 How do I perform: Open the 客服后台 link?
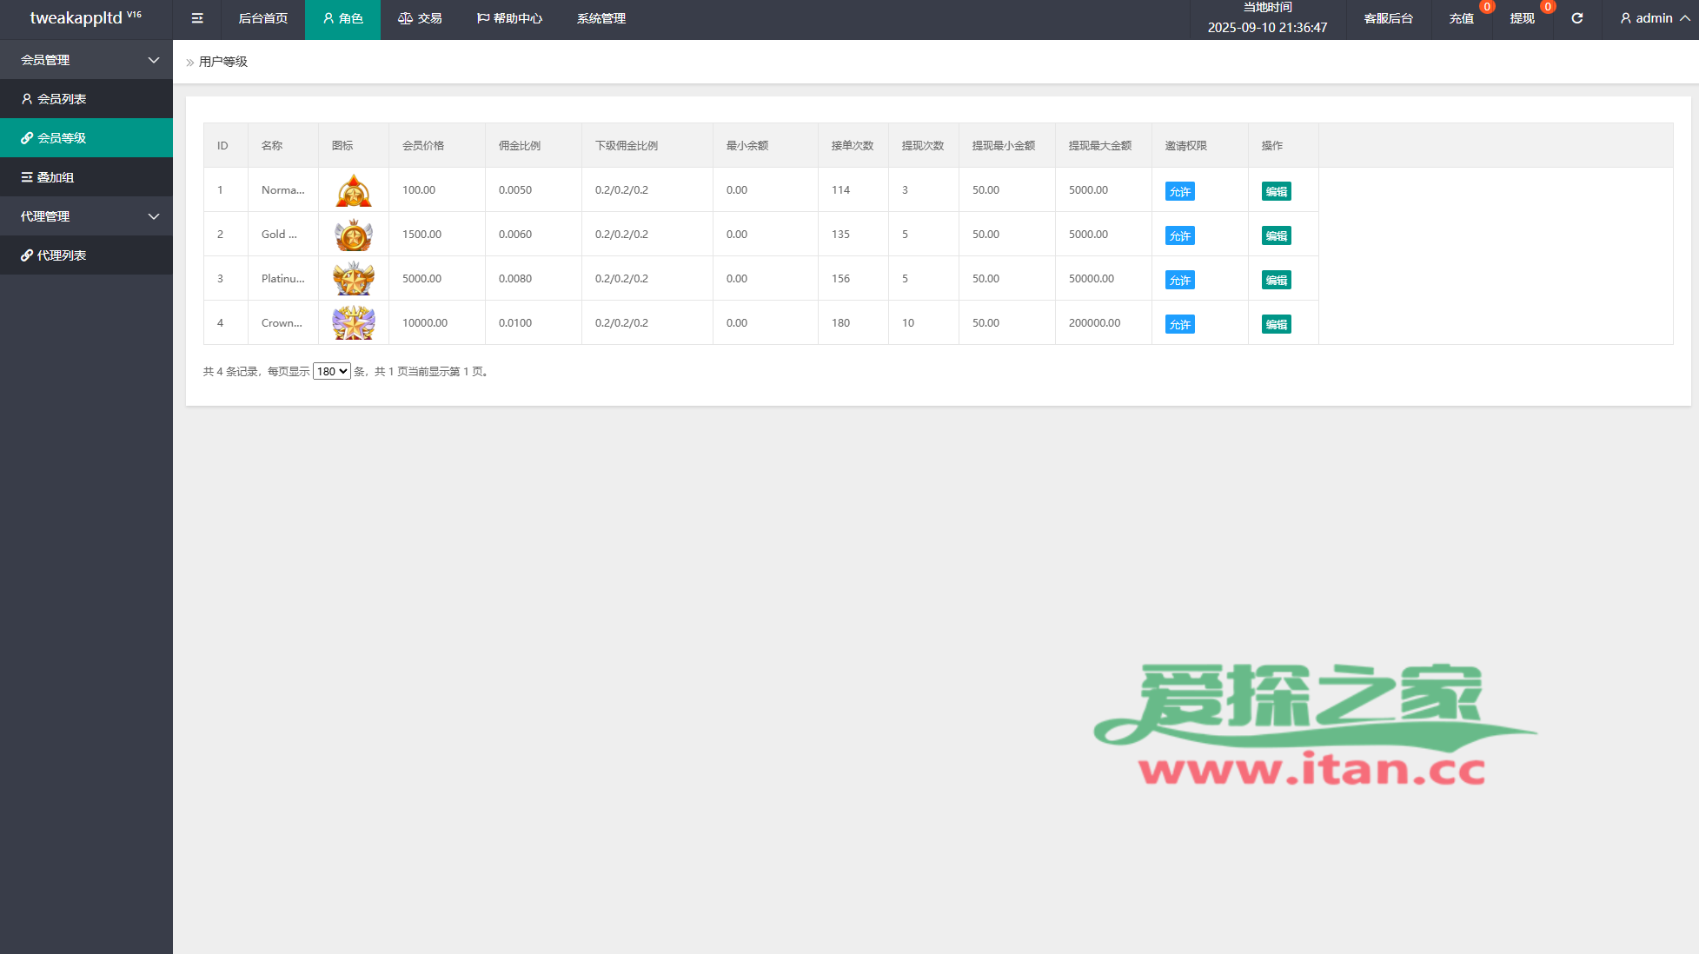[x=1388, y=18]
